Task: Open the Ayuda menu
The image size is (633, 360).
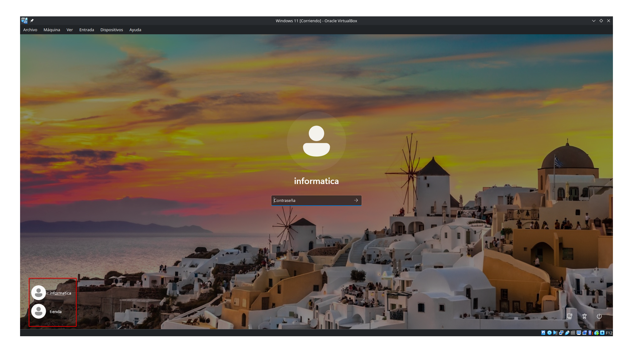Action: pyautogui.click(x=135, y=30)
